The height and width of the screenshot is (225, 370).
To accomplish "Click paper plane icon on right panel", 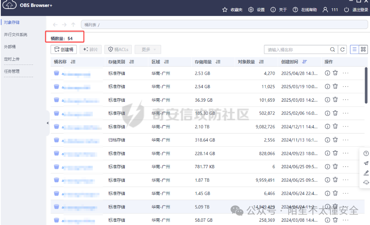I will (x=366, y=163).
